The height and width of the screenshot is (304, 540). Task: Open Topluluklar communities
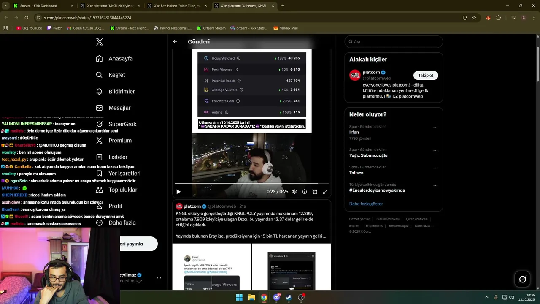[x=116, y=190]
